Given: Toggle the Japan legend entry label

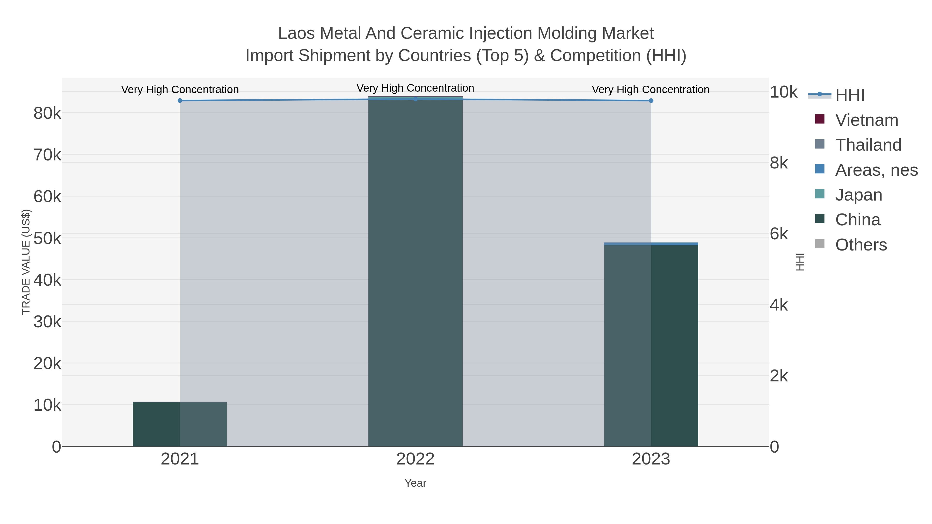Looking at the screenshot, I should (x=858, y=195).
